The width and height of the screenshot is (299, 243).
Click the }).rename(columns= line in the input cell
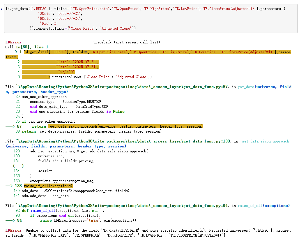click(x=83, y=29)
